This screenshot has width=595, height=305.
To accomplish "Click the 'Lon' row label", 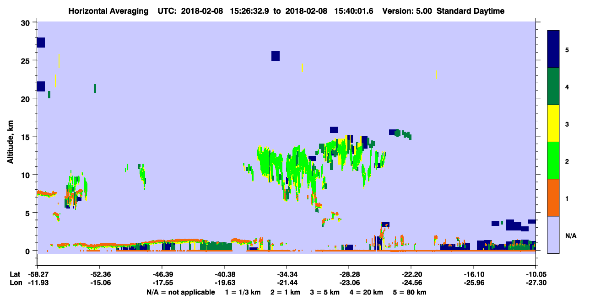I will tap(15, 283).
